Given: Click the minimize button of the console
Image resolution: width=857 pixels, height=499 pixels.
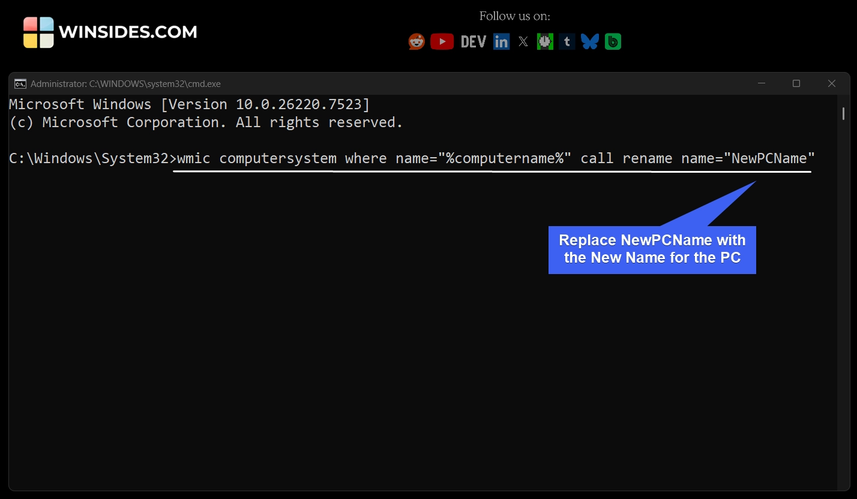Looking at the screenshot, I should 762,83.
